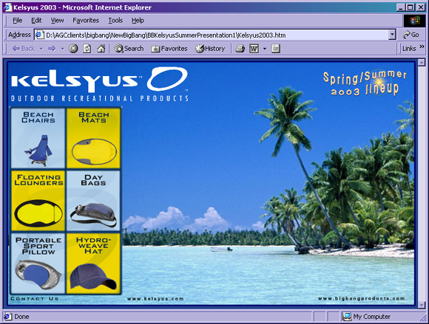The image size is (429, 324).
Task: Click the Spring/Summer 2003 lineup graphic
Action: pos(365,83)
